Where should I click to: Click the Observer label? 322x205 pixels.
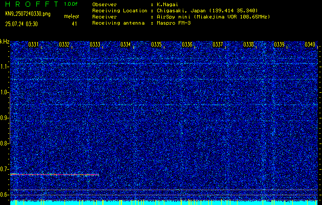click(x=104, y=4)
